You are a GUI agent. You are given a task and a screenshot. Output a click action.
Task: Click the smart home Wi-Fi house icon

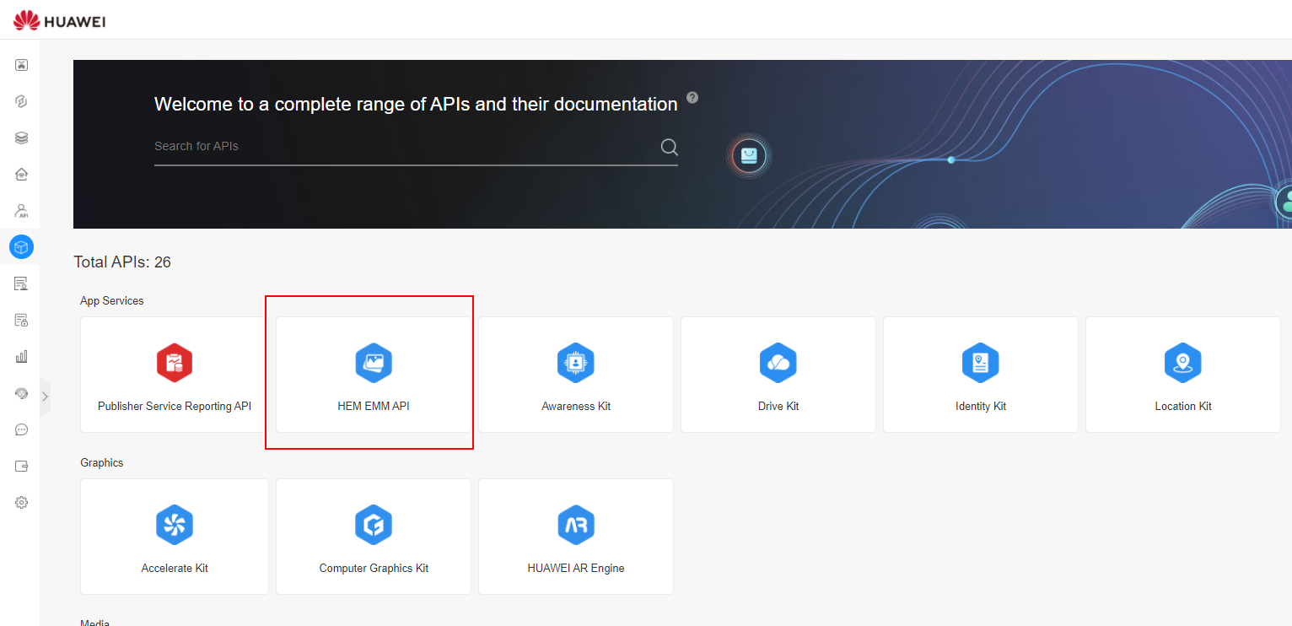[x=22, y=174]
